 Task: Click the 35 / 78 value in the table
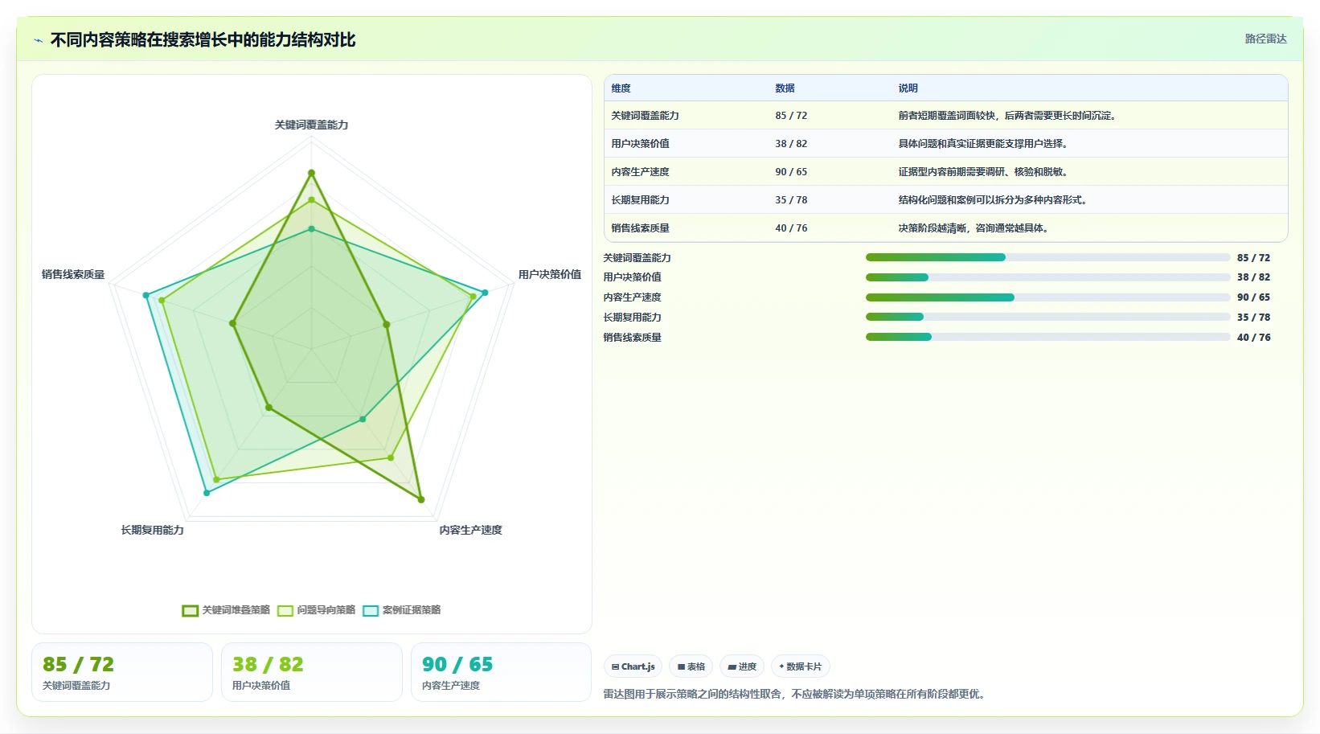pos(791,200)
